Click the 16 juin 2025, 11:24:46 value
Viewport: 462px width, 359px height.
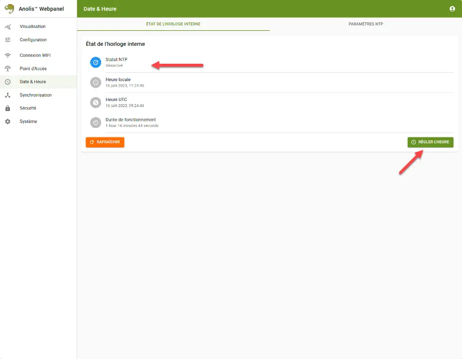[x=124, y=86]
